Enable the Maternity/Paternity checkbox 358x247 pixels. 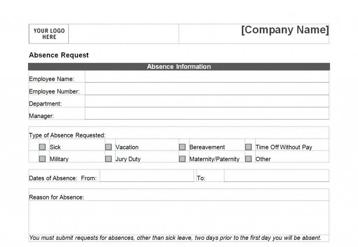[x=182, y=159]
